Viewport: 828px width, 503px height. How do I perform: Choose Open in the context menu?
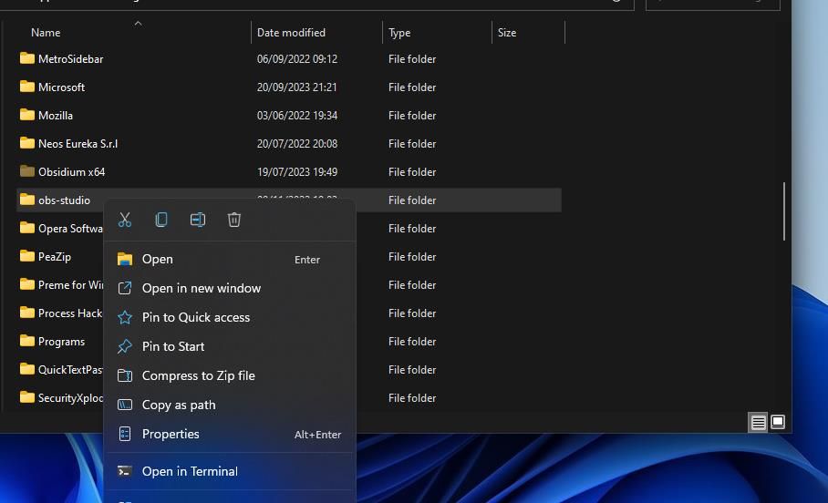tap(158, 259)
